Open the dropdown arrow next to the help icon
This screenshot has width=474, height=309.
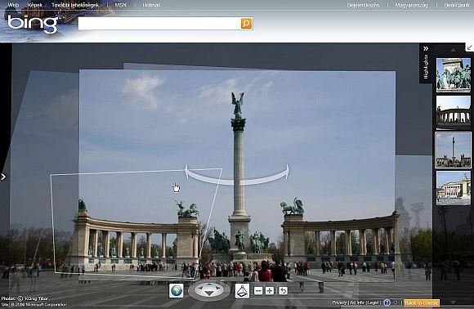(x=395, y=302)
